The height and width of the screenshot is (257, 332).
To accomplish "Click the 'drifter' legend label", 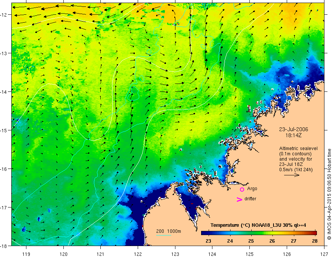I will coord(250,199).
